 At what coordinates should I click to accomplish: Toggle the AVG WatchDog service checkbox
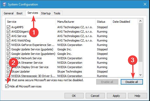9,40
